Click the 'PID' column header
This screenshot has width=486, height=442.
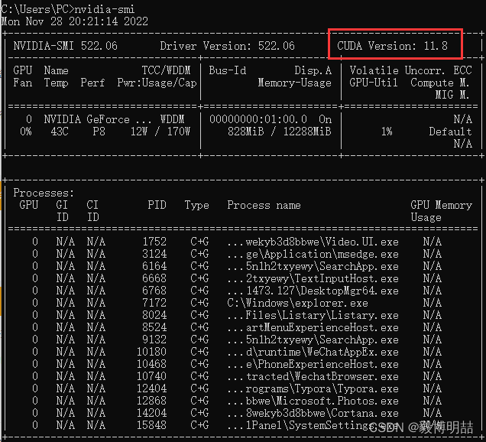click(157, 205)
